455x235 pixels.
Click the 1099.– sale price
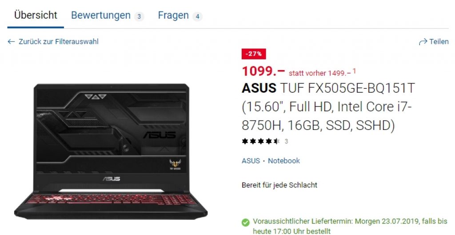tap(263, 71)
